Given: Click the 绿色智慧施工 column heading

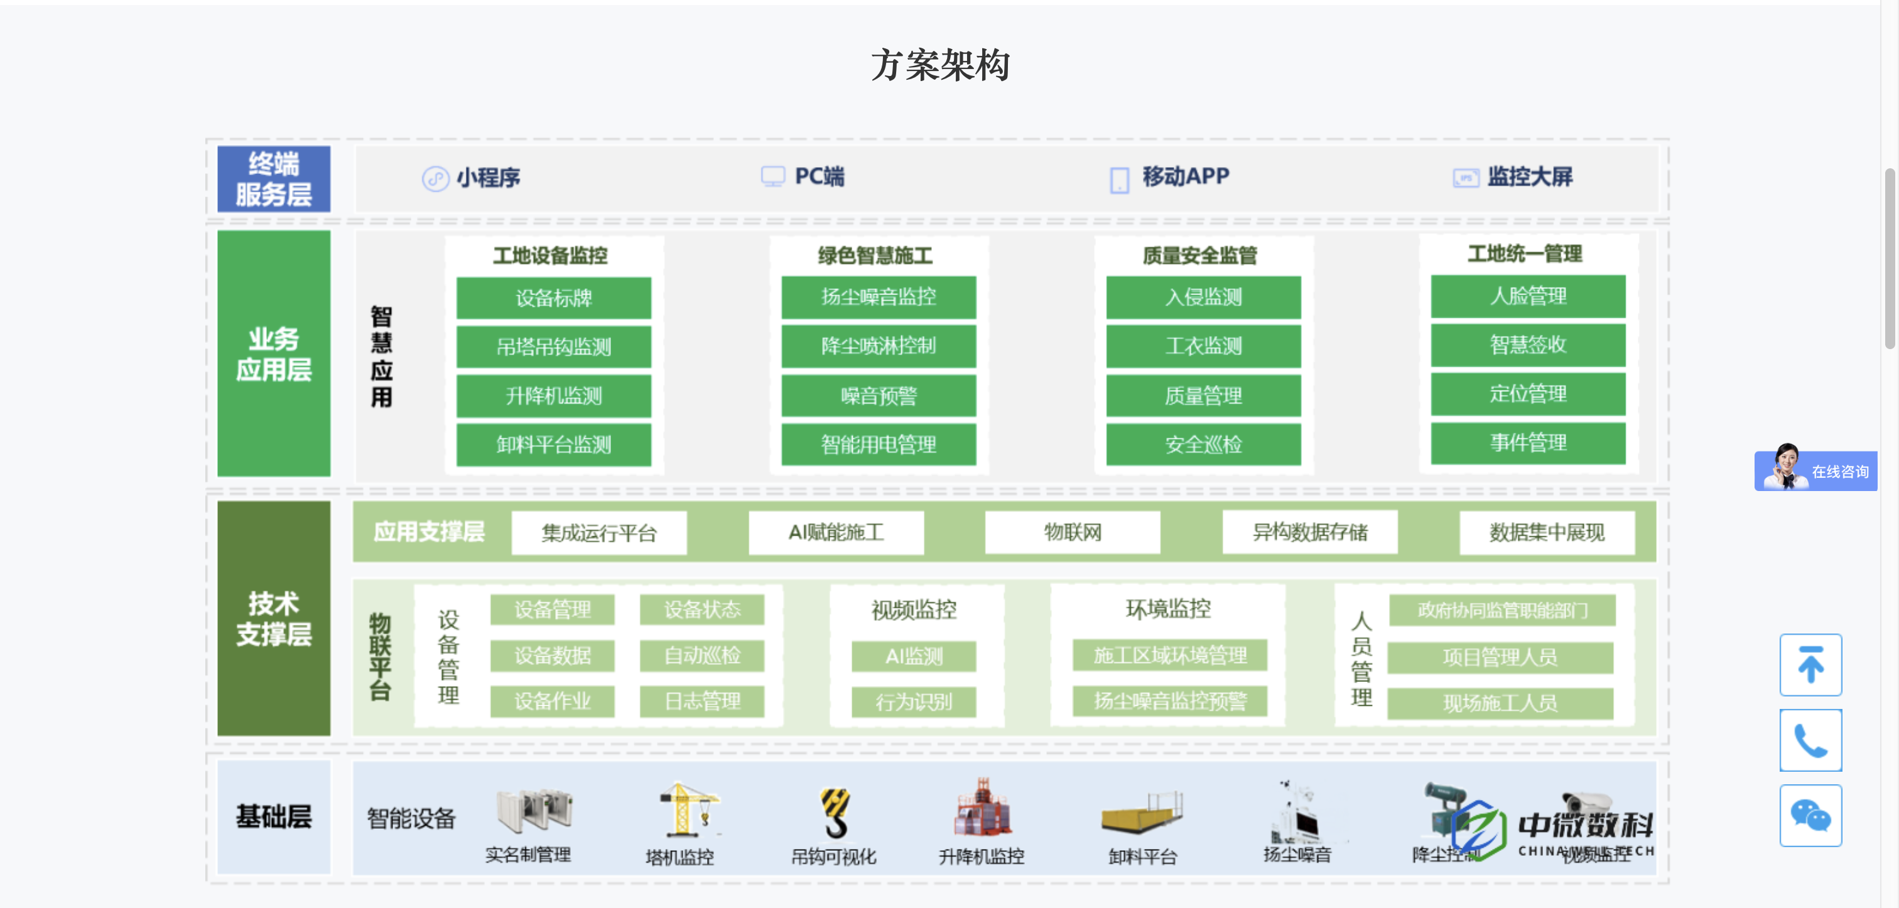Looking at the screenshot, I should tap(875, 256).
